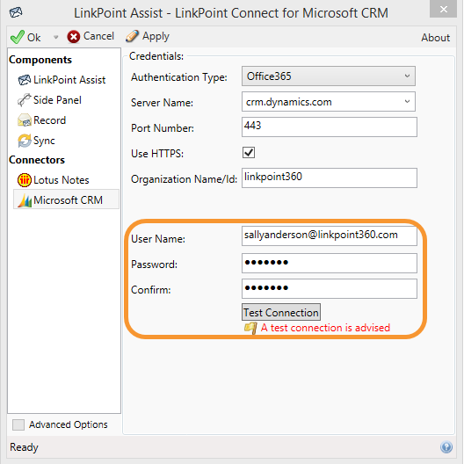Viewport: 464px width, 464px height.
Task: Click the Cancel button label
Action: (98, 36)
